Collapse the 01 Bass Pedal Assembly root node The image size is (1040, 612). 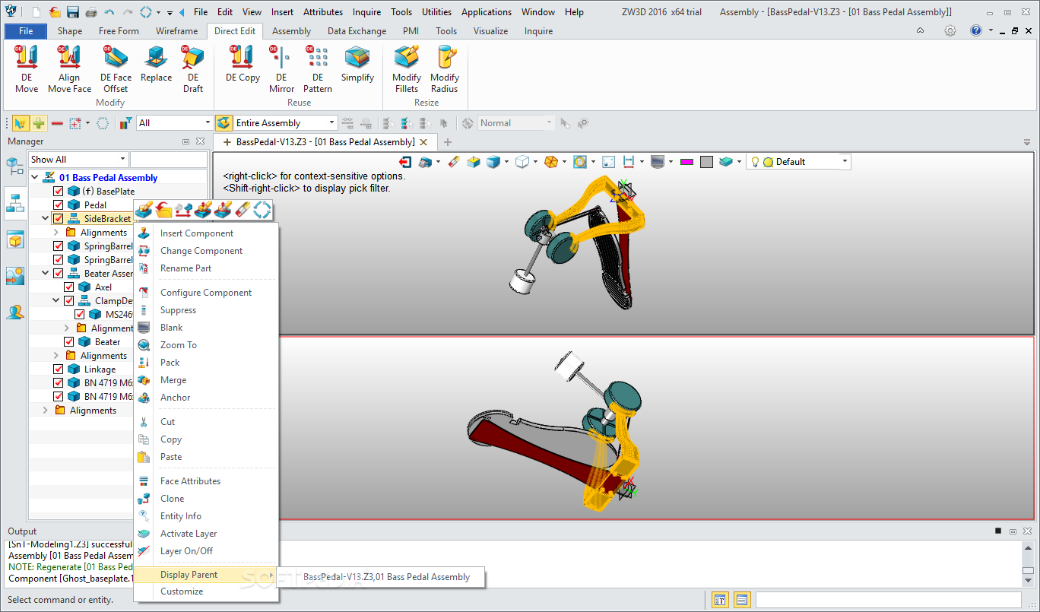coord(34,178)
